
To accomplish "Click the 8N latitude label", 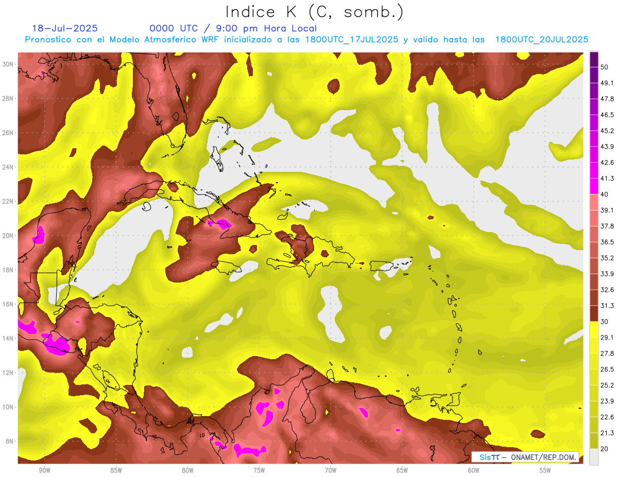I will [9, 441].
